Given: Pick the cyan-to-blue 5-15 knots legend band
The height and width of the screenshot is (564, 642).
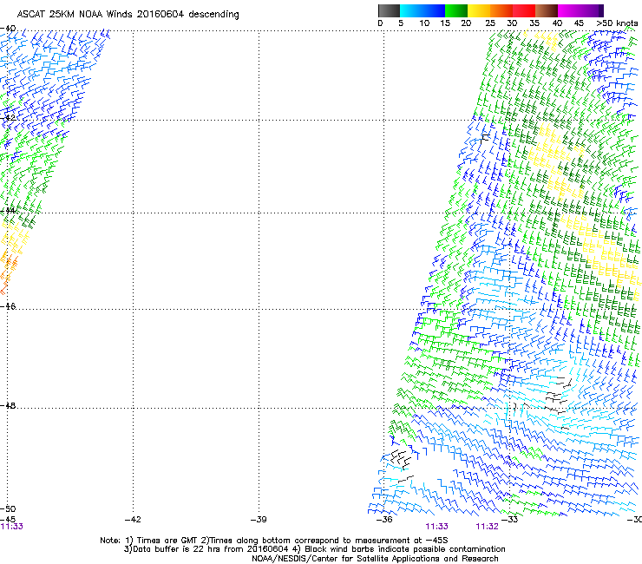Looking at the screenshot, I should pos(423,10).
